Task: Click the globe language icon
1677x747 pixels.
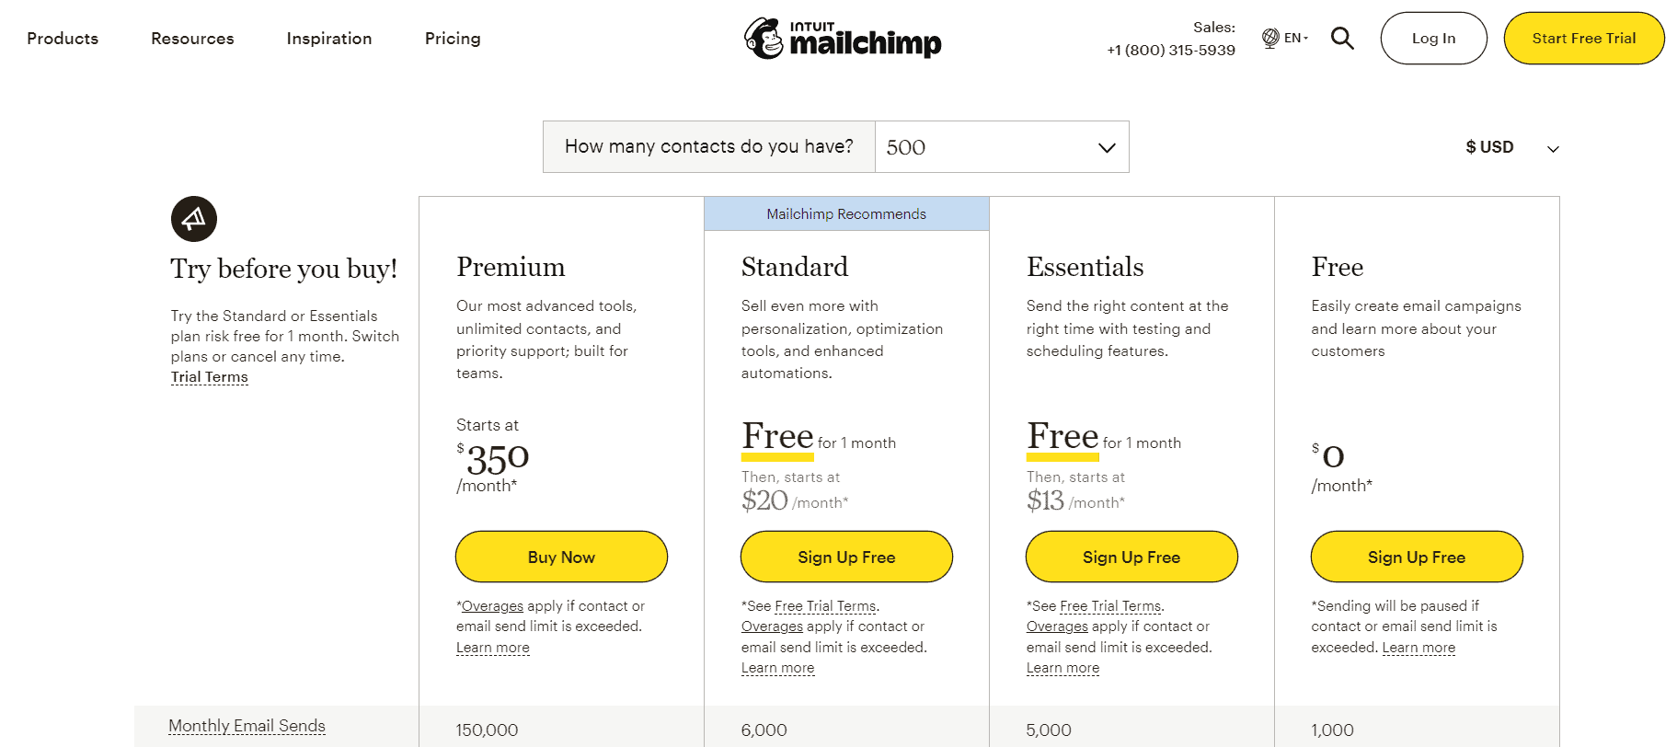Action: [1270, 38]
